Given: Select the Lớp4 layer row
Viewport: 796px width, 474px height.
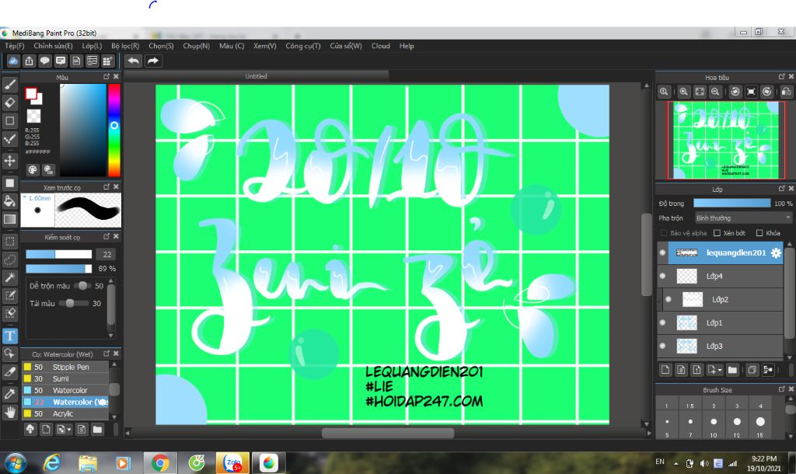Looking at the screenshot, I should coord(720,276).
